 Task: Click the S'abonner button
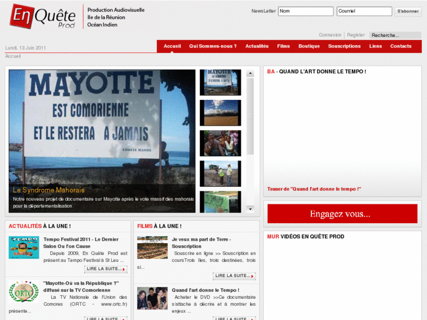408,11
